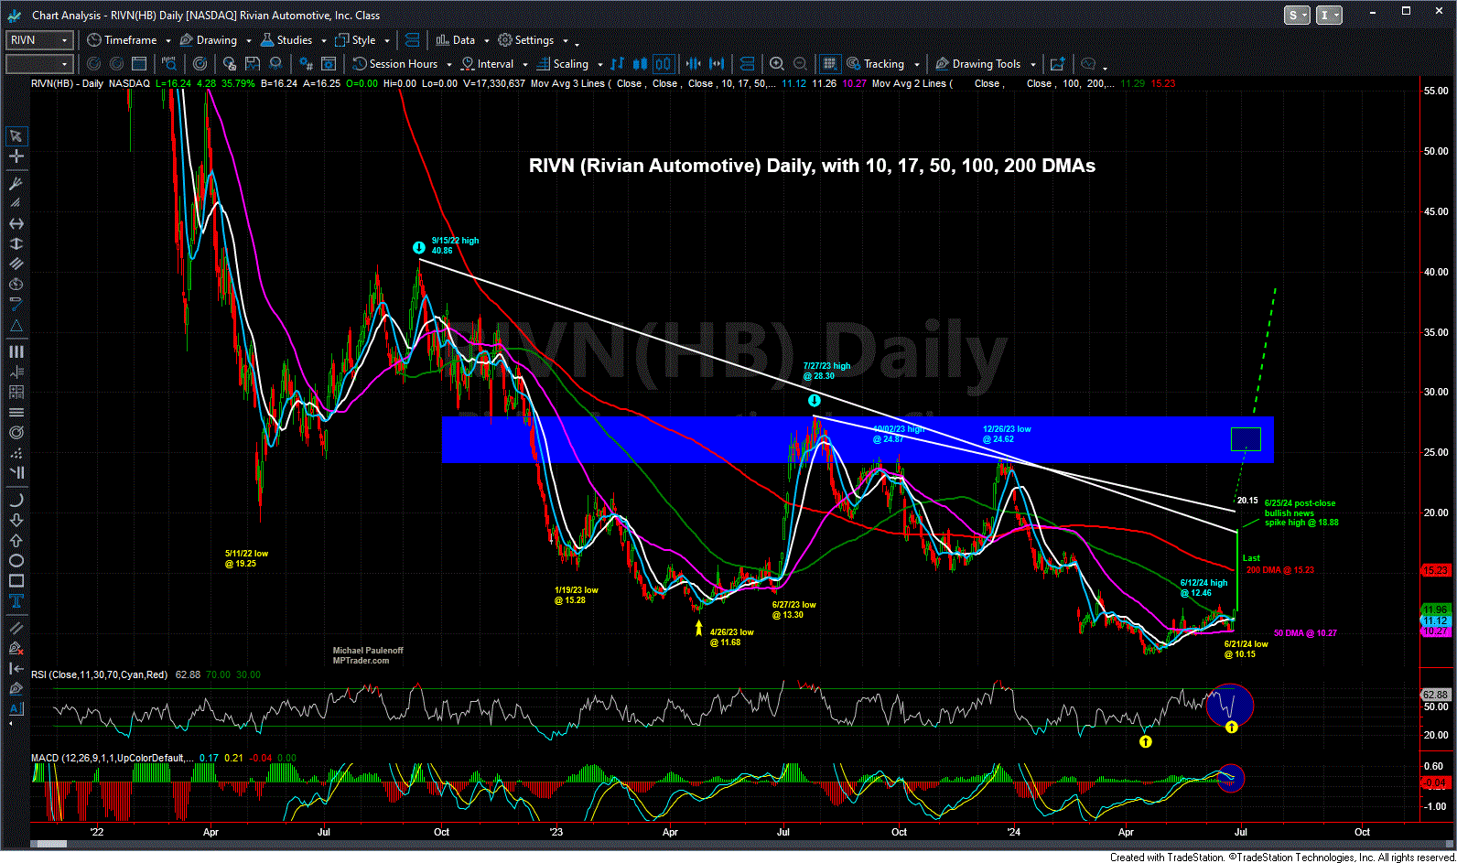Toggle hollow candlestick chart style
The height and width of the screenshot is (863, 1457).
pyautogui.click(x=664, y=64)
